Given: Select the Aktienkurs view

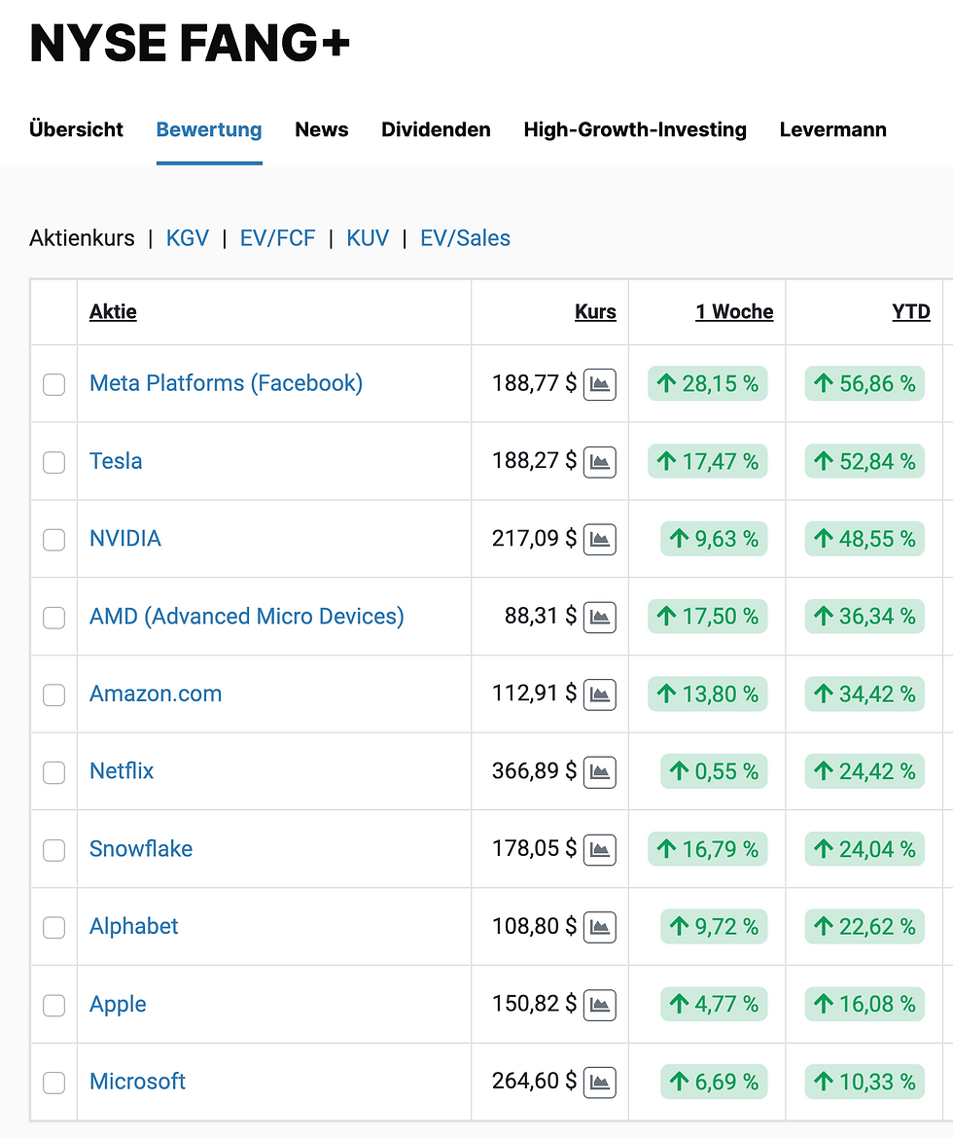Looking at the screenshot, I should 82,238.
